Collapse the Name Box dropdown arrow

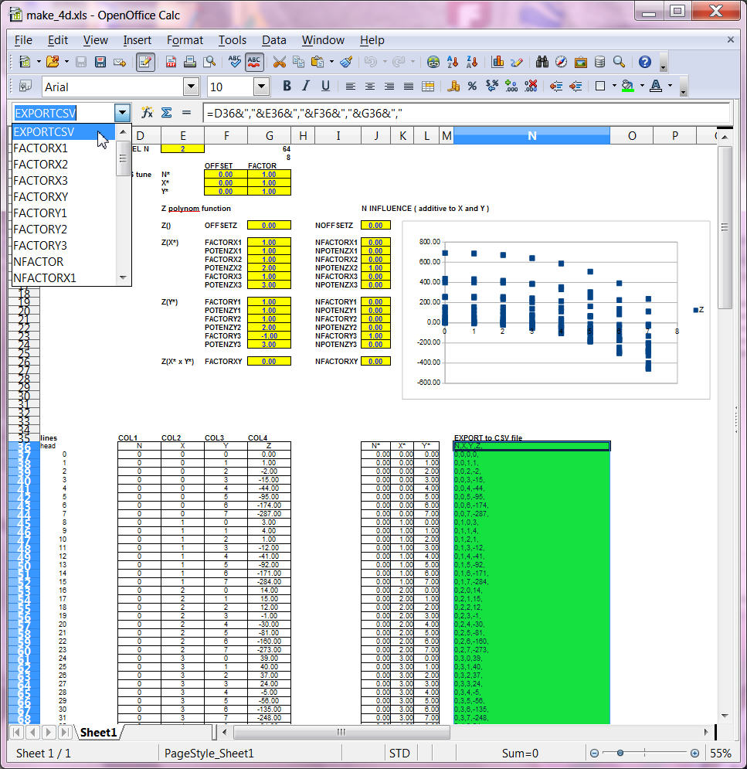coord(122,113)
